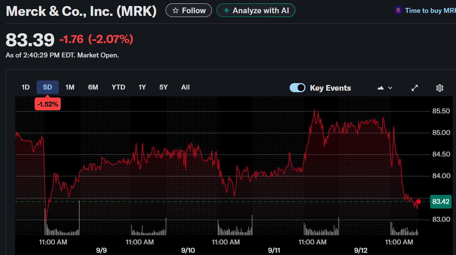
Task: Click the -1.76 price change value
Action: click(71, 39)
